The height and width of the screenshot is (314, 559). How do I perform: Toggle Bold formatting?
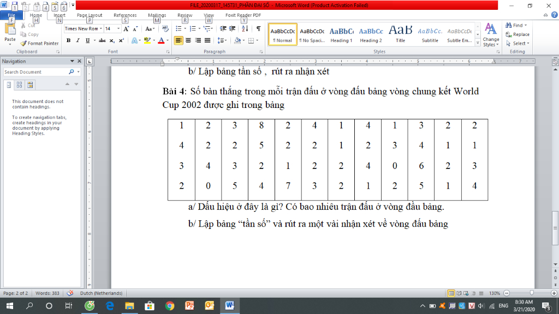coord(68,40)
